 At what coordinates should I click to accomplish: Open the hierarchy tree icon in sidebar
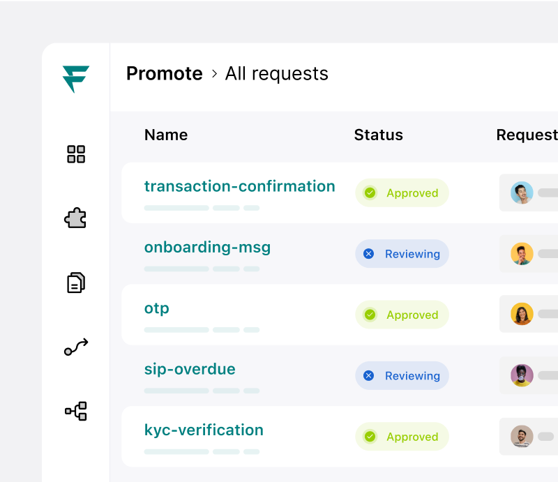[x=76, y=411]
